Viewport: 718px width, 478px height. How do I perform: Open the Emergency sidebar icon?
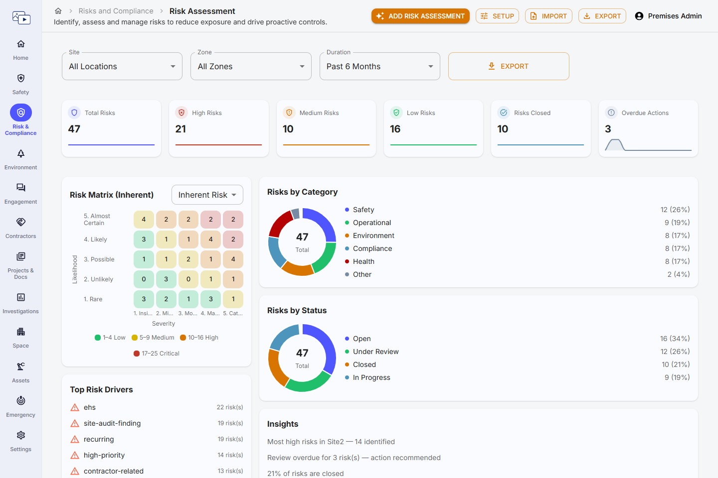[21, 401]
